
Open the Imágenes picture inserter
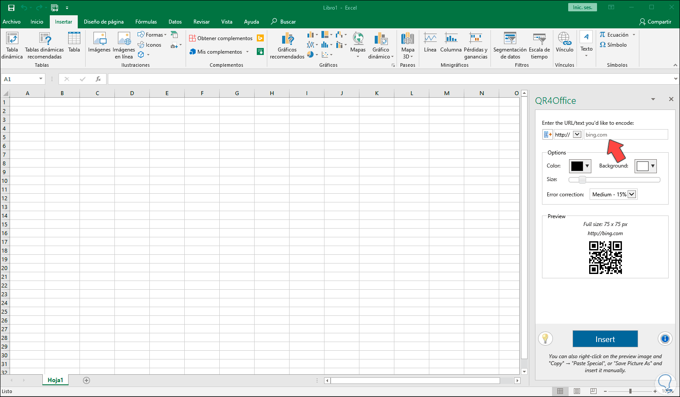99,42
